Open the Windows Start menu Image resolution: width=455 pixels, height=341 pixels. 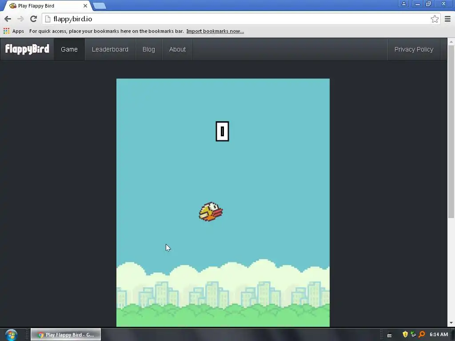tap(11, 335)
